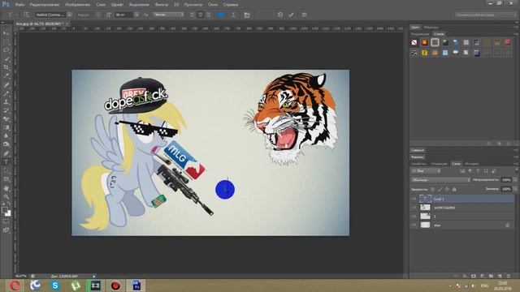Screen dimensions: 520x292
Task: Select the Healing Brush tool
Action: coord(6,84)
